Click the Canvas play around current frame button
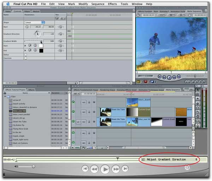Viewport: 212px width, 181px height. [x=174, y=77]
